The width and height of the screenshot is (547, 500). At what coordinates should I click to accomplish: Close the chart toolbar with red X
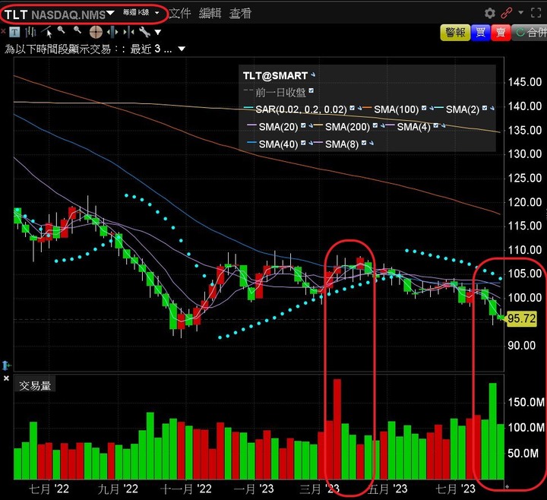click(x=3, y=32)
